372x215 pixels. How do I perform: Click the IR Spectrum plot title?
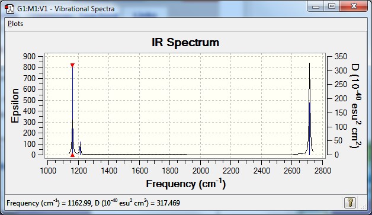pyautogui.click(x=185, y=43)
